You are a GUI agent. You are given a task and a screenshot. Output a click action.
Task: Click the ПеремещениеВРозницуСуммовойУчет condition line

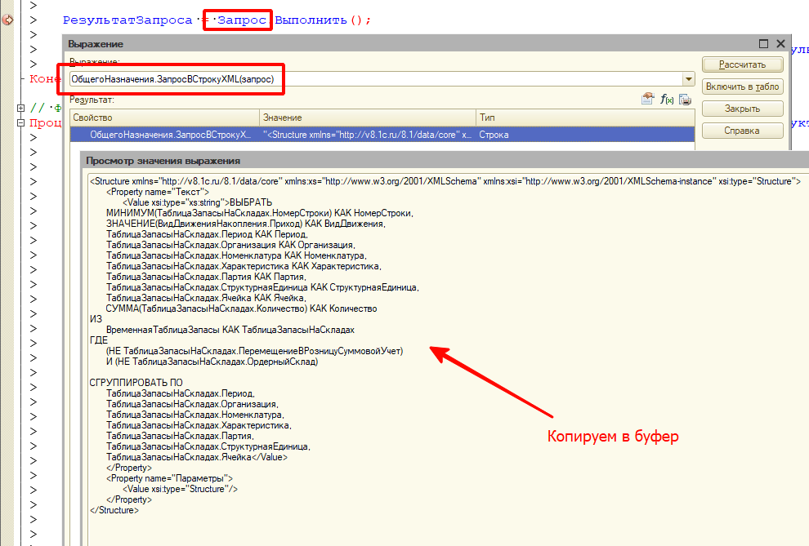(x=254, y=351)
